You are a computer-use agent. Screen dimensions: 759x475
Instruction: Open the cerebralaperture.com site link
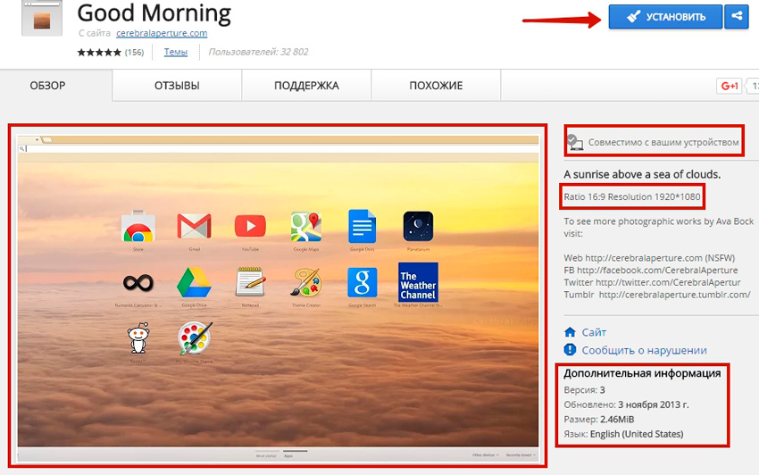point(162,33)
